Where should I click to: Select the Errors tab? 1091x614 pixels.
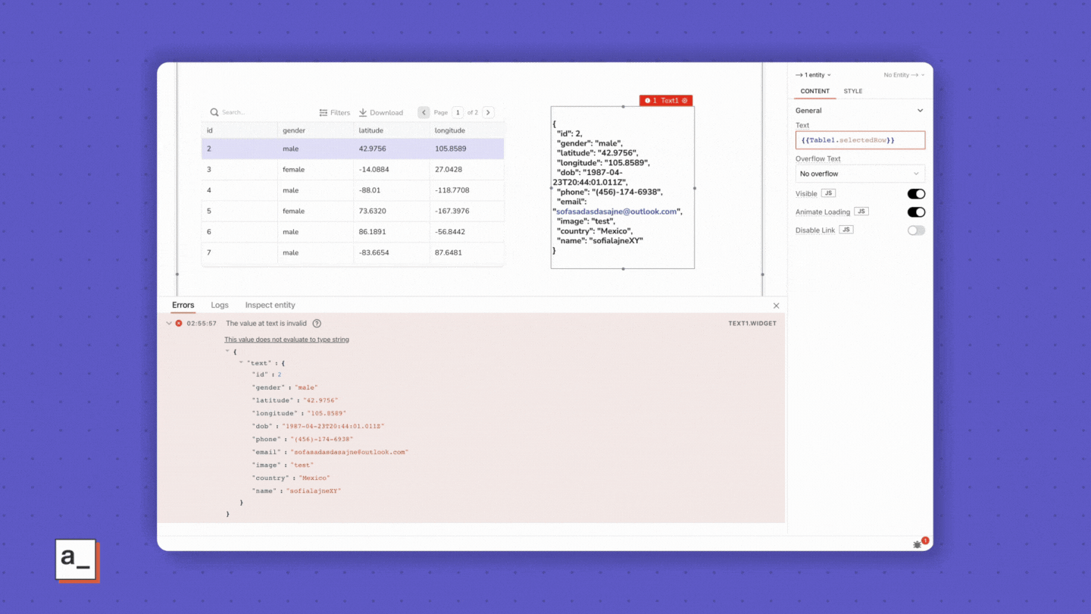[183, 305]
